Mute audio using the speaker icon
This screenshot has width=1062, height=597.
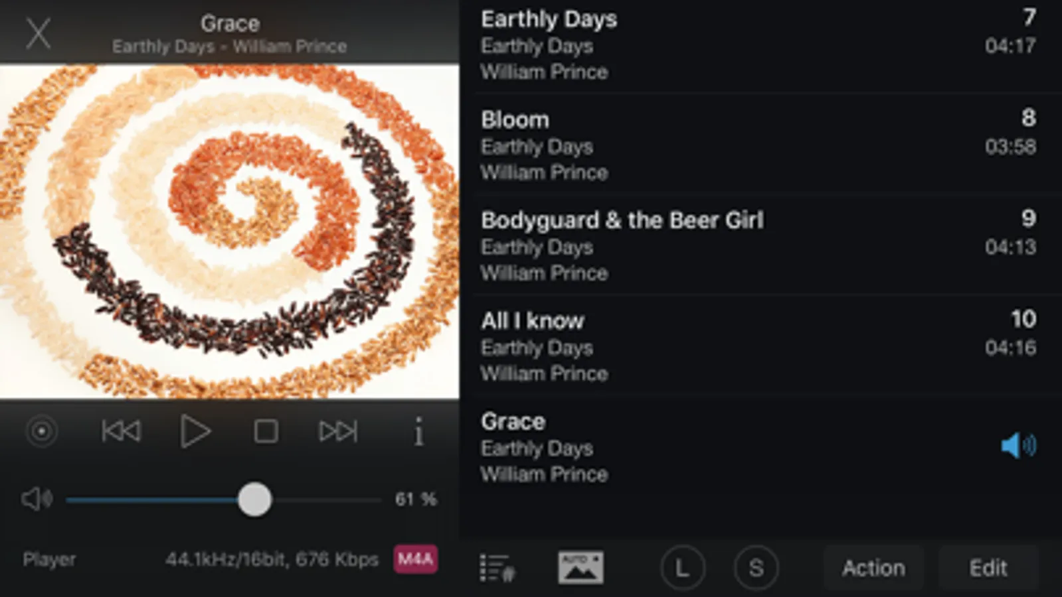click(x=37, y=499)
